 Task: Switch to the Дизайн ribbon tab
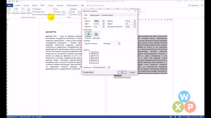click(35, 6)
